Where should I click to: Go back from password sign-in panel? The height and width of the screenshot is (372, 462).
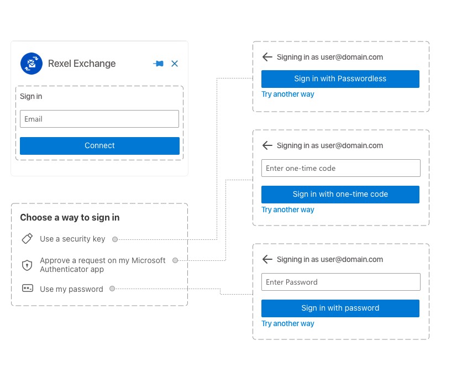pyautogui.click(x=267, y=259)
